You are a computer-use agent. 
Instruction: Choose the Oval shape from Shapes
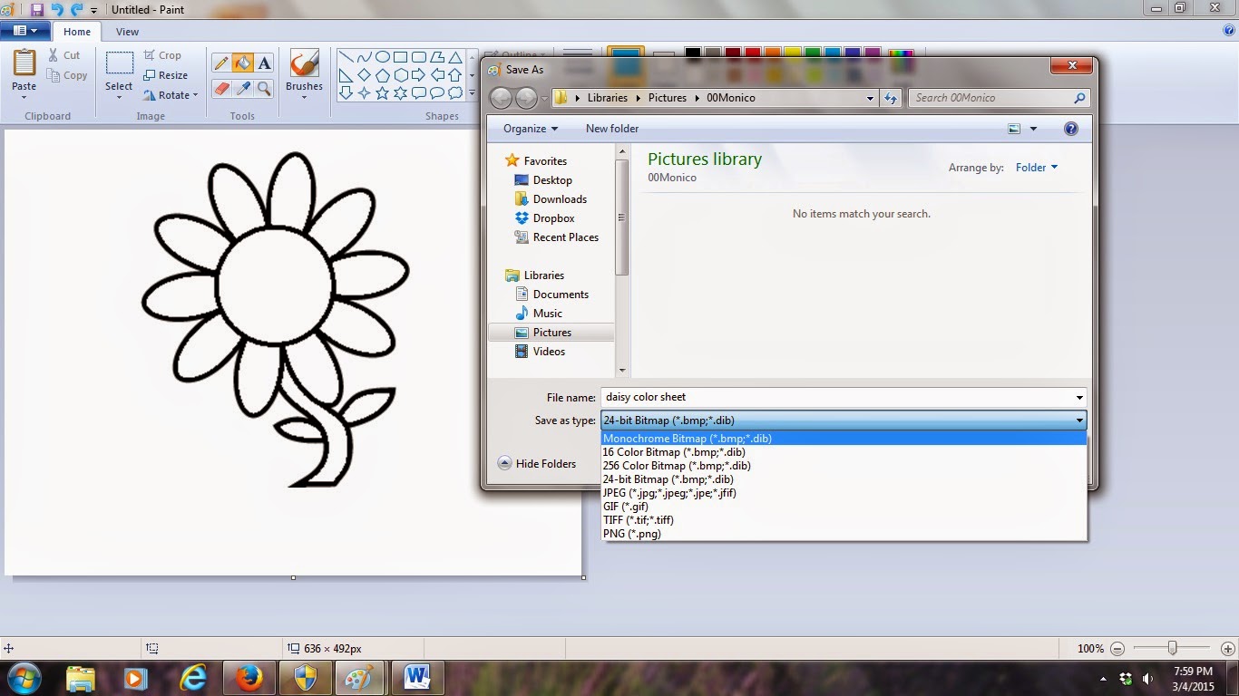click(382, 56)
